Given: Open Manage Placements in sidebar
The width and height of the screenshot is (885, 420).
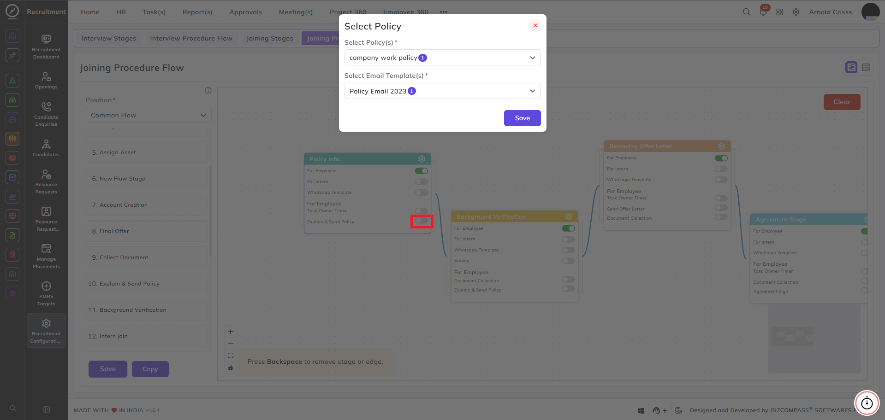Looking at the screenshot, I should click(46, 256).
